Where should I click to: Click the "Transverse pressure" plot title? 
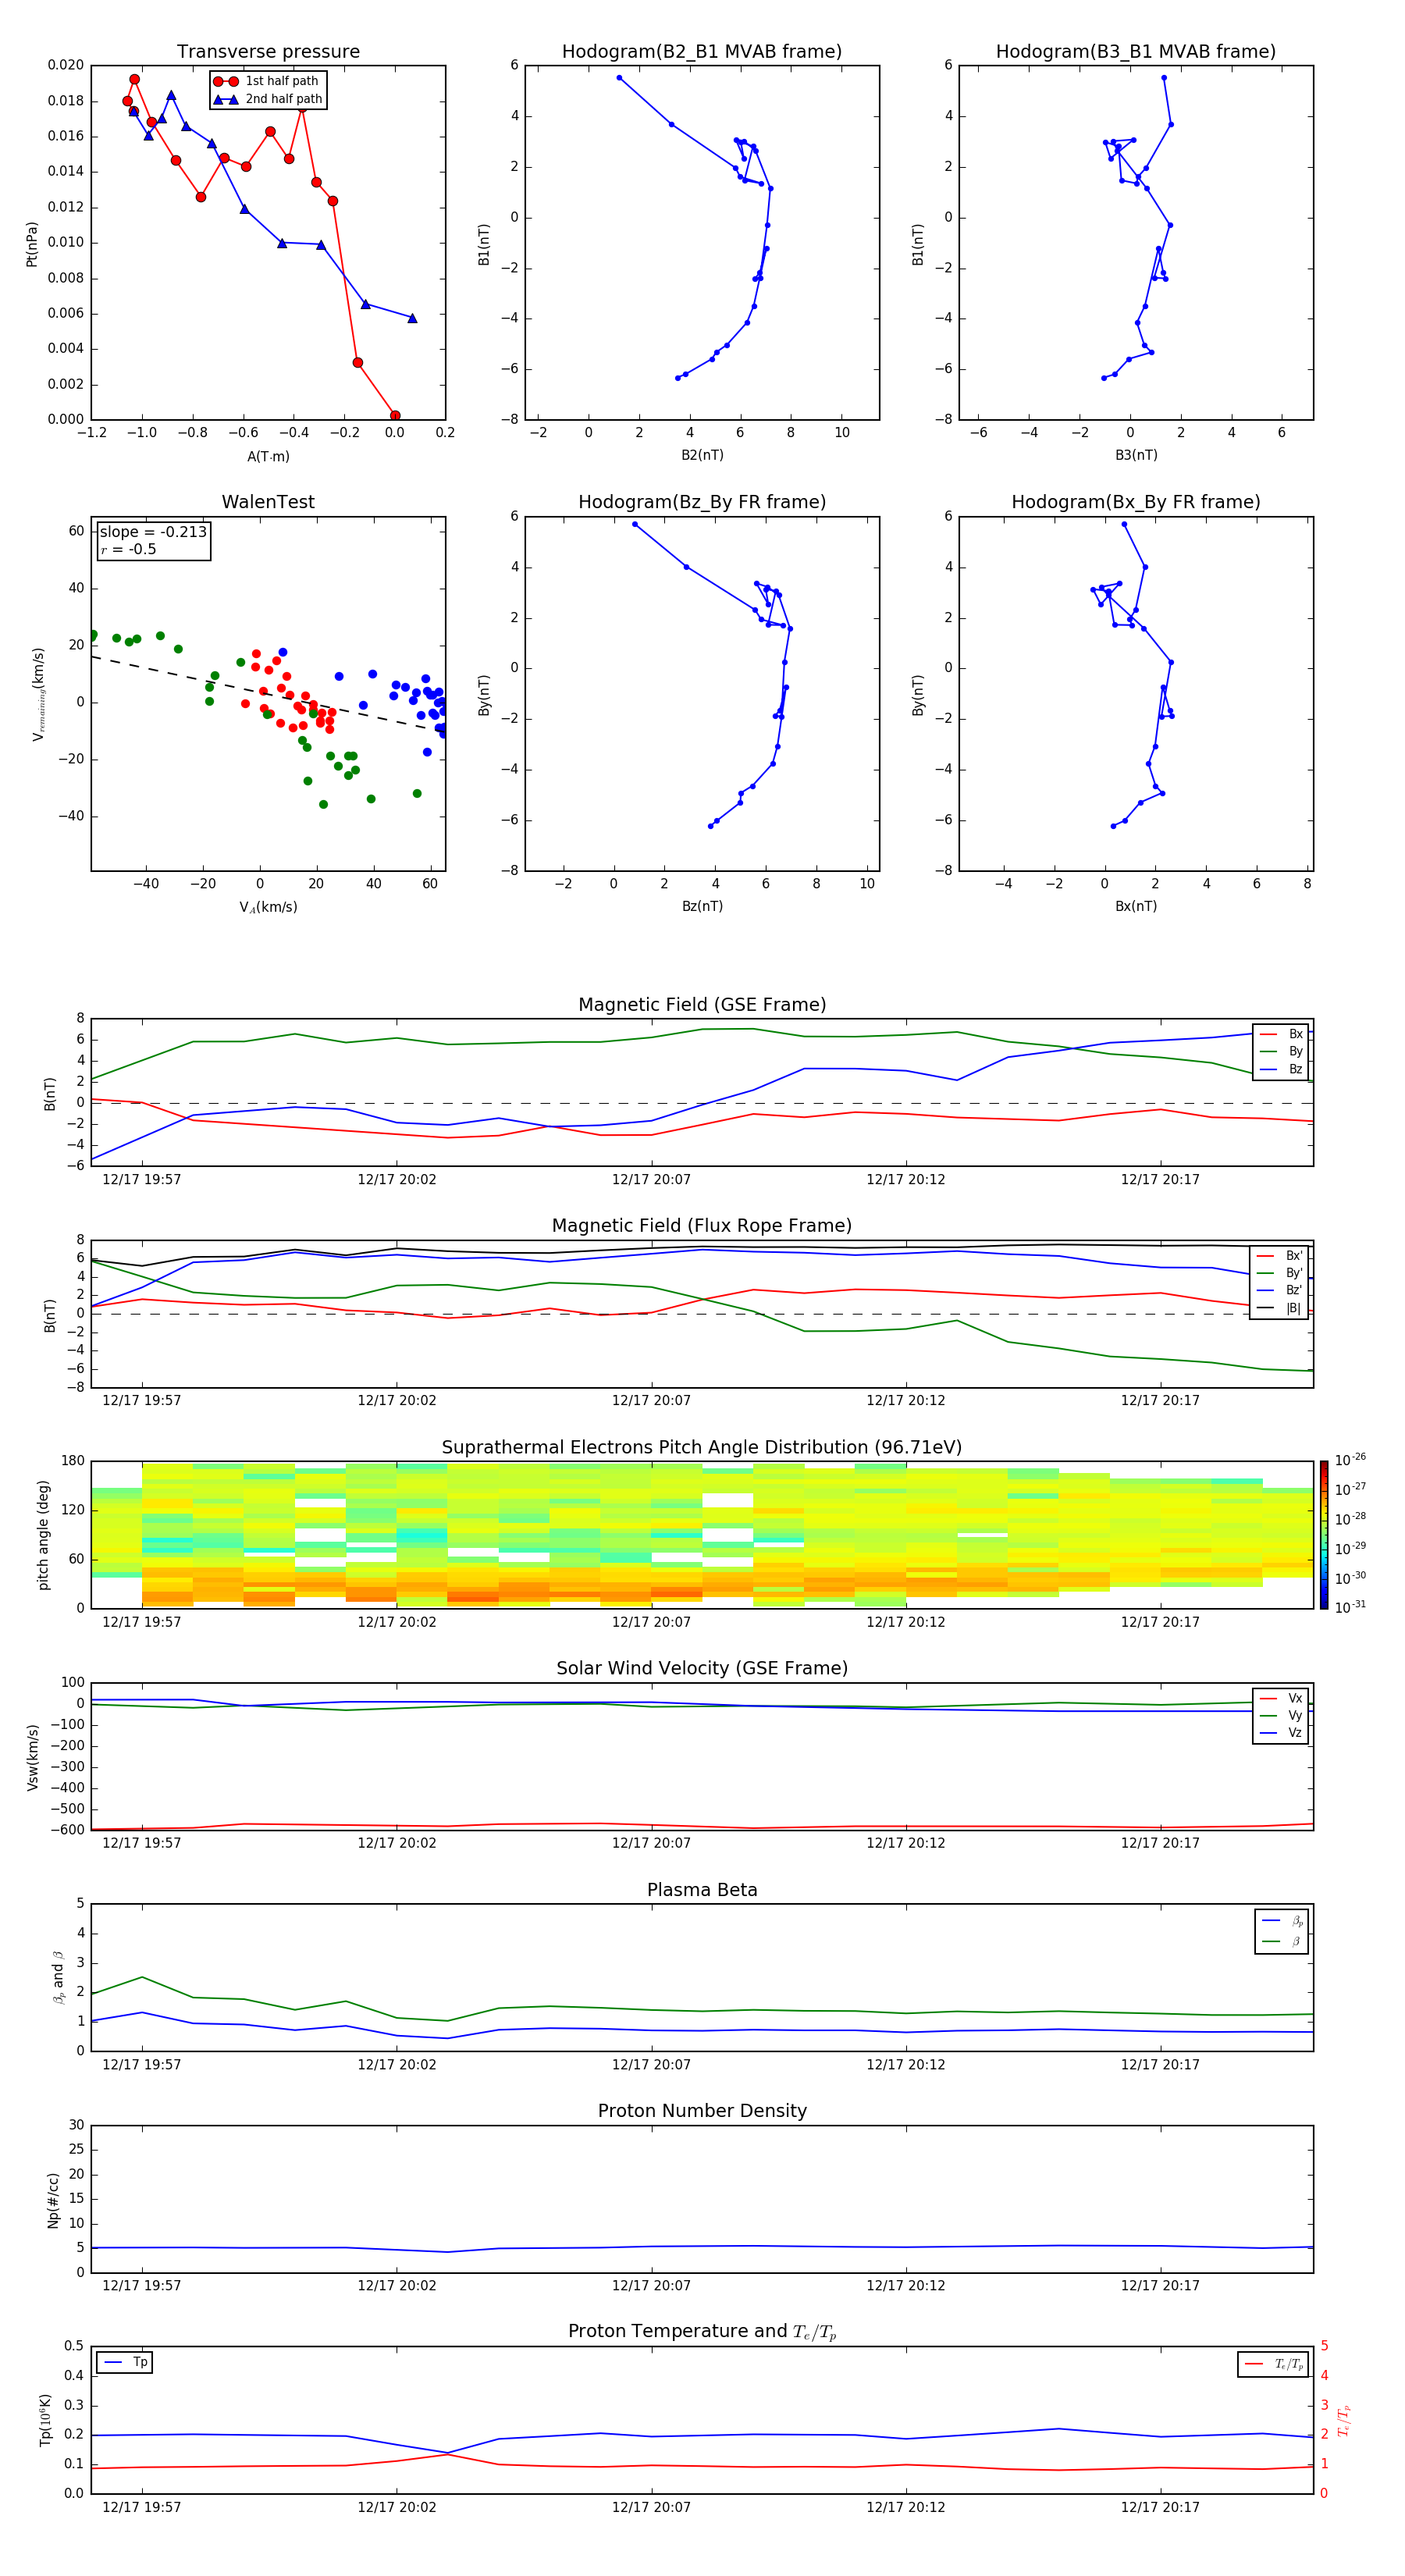268,52
